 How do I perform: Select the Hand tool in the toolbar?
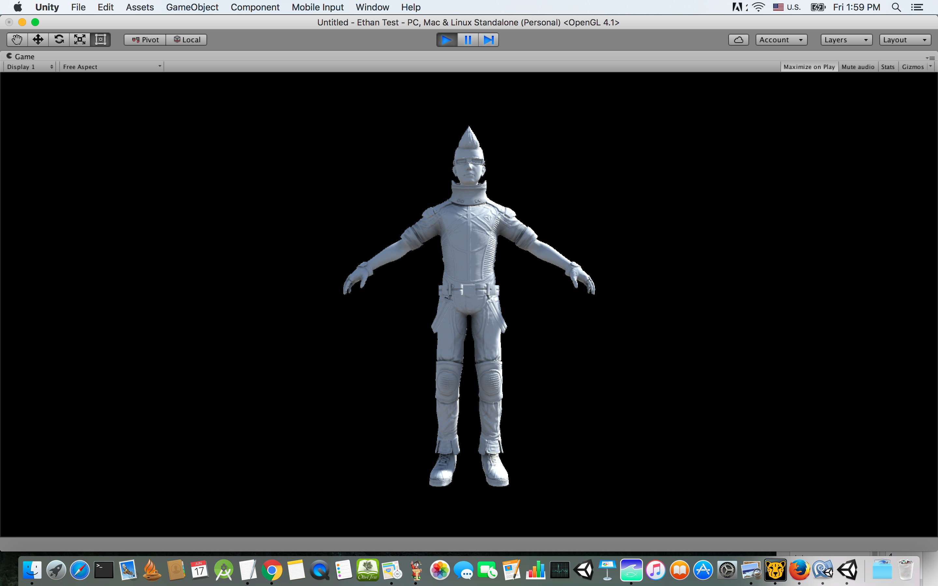[x=17, y=39]
